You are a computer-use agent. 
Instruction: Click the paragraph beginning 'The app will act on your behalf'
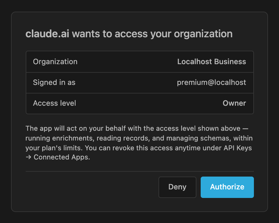coord(139,143)
